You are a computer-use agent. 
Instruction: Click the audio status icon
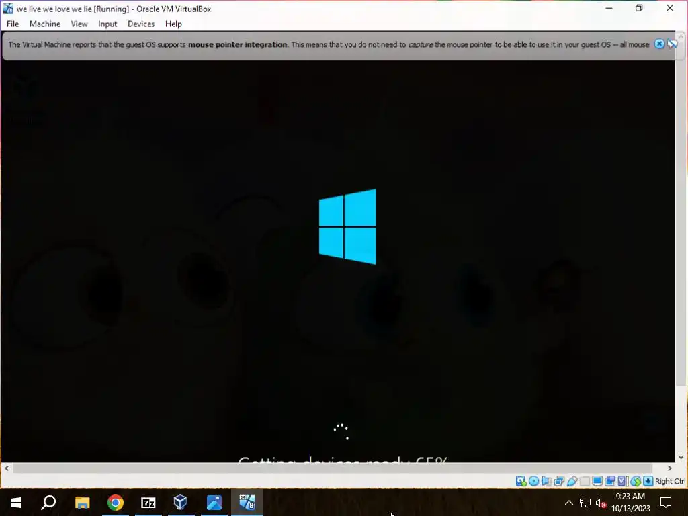click(546, 481)
